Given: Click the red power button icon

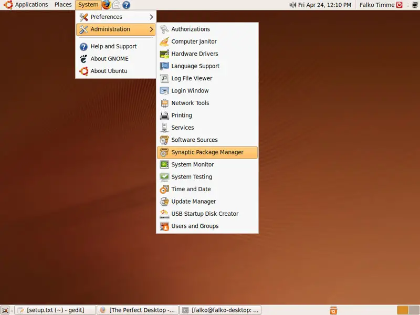Looking at the screenshot, I should click(400, 5).
